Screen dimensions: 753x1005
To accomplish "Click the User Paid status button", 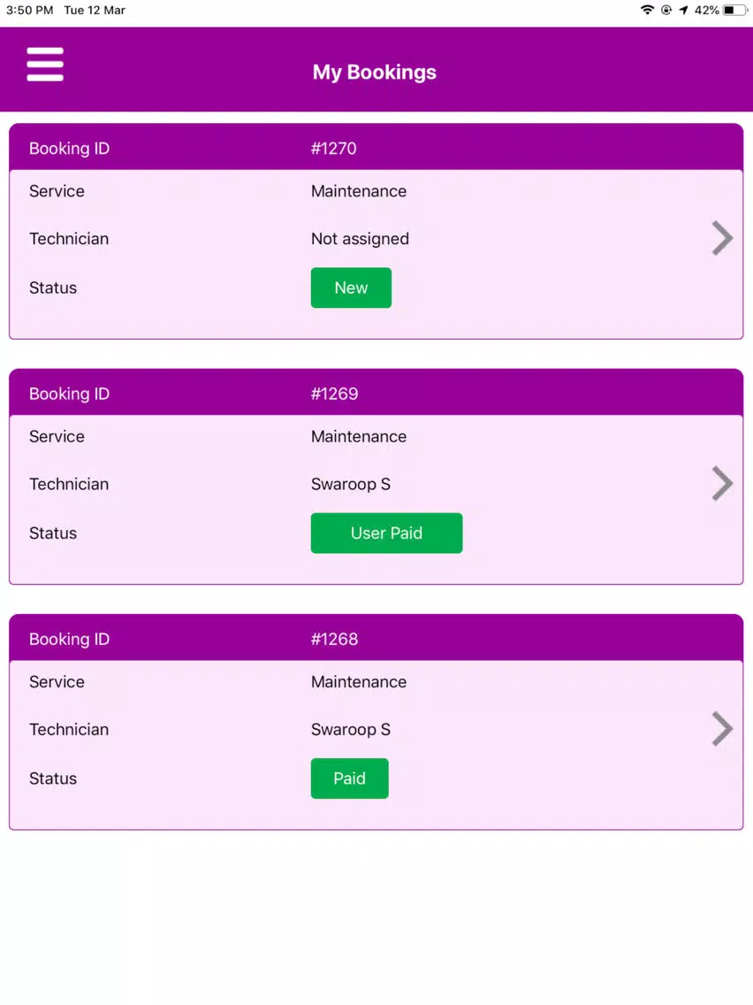I will pyautogui.click(x=387, y=533).
